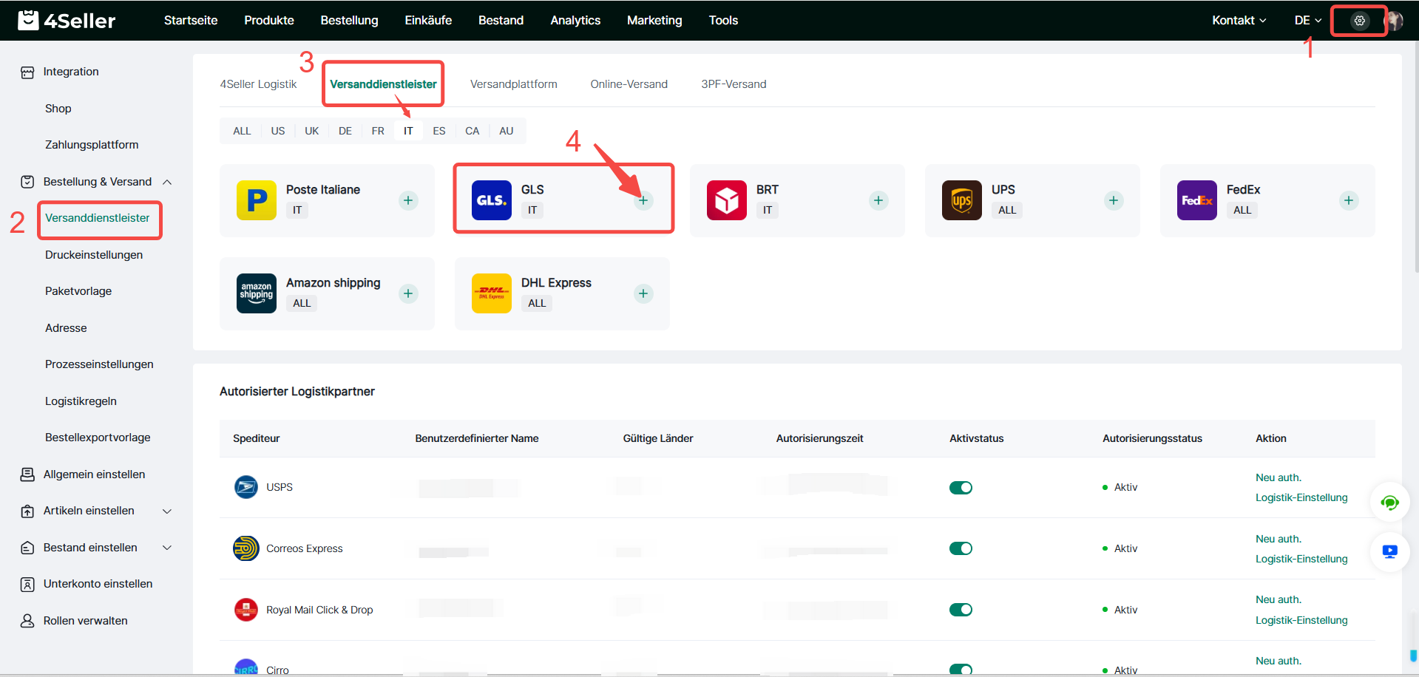Open the green chat support icon
Image resolution: width=1419 pixels, height=677 pixels.
point(1389,503)
